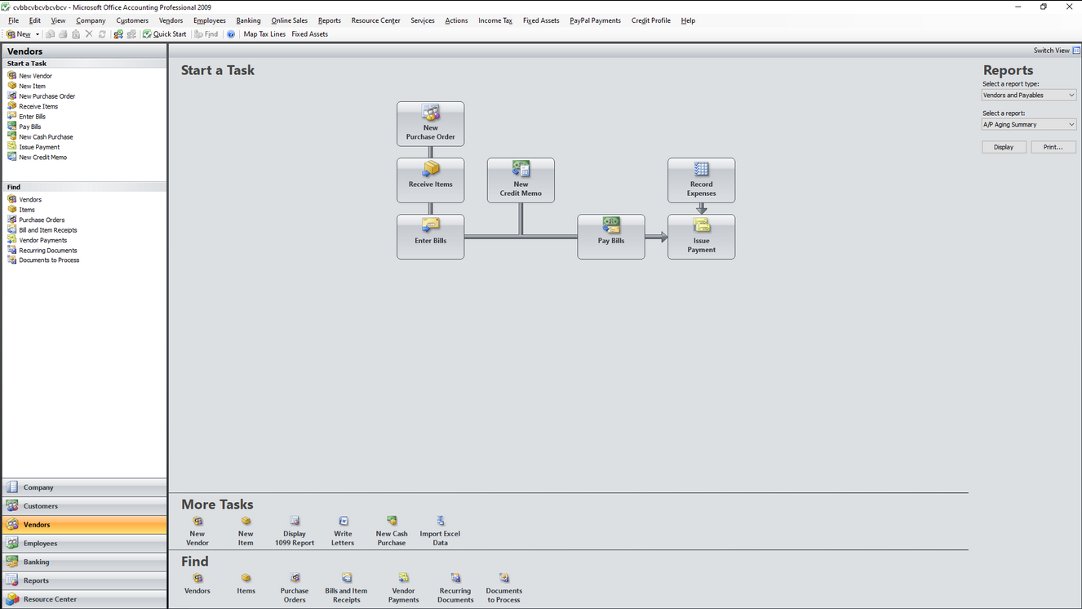Open the Select a report type dropdown

[x=1029, y=95]
